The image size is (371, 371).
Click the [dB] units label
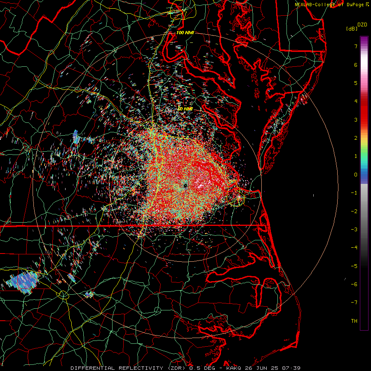point(352,28)
